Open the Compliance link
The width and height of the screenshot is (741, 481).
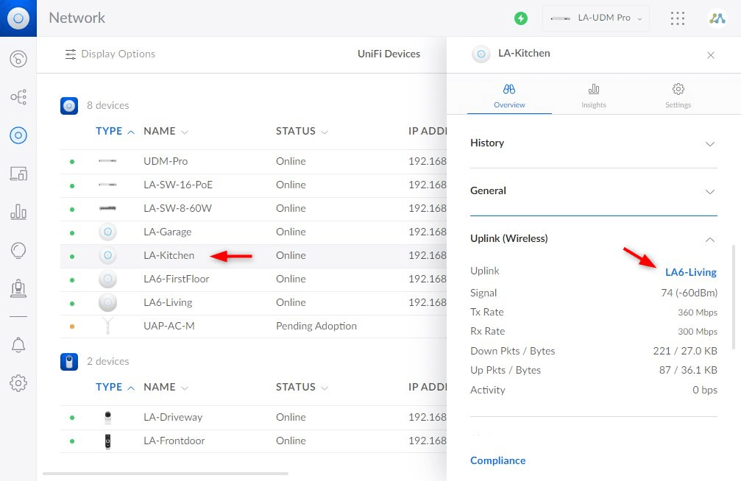(497, 460)
